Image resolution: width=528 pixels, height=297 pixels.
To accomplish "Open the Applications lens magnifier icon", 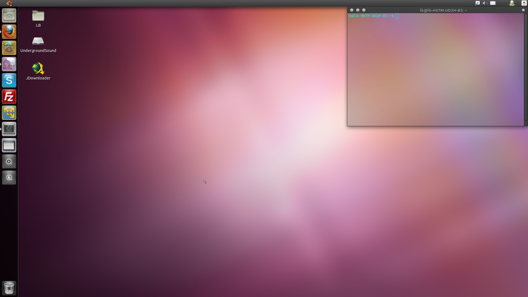I will 9,162.
